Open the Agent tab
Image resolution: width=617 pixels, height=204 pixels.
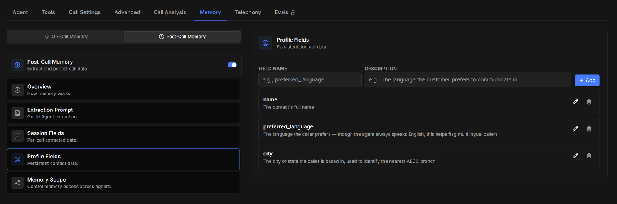(20, 12)
